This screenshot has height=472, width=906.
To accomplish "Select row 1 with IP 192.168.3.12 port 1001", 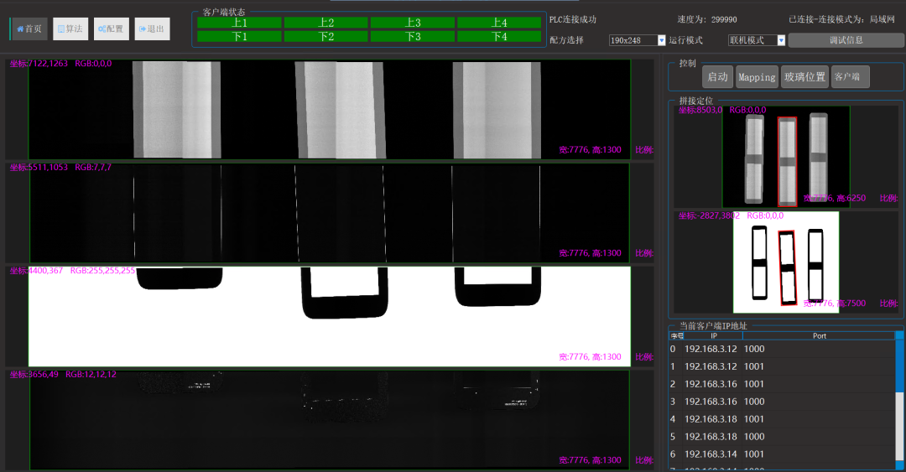I will tap(782, 366).
